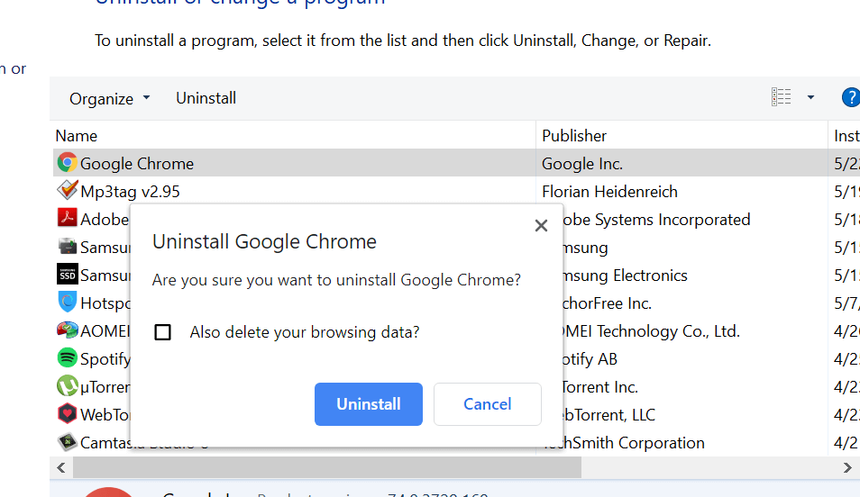Click the AOMEI program icon

click(x=67, y=330)
